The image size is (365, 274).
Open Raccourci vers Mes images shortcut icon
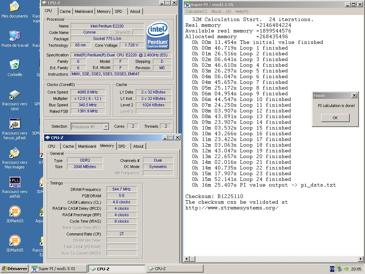coord(15,153)
